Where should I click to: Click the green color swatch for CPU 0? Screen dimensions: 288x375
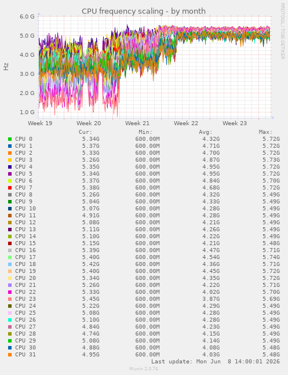(10, 139)
